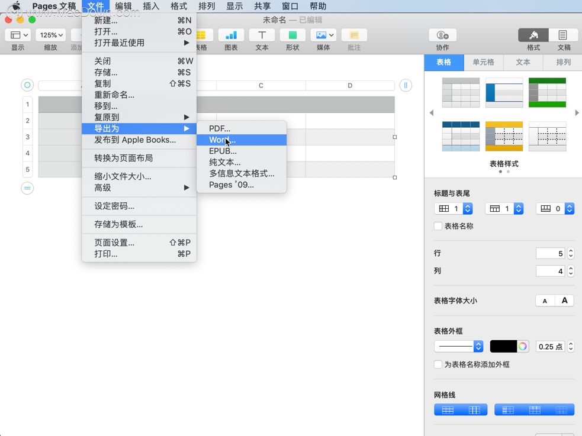582x436 pixels.
Task: Choose Pages '09… export option
Action: pos(242,185)
